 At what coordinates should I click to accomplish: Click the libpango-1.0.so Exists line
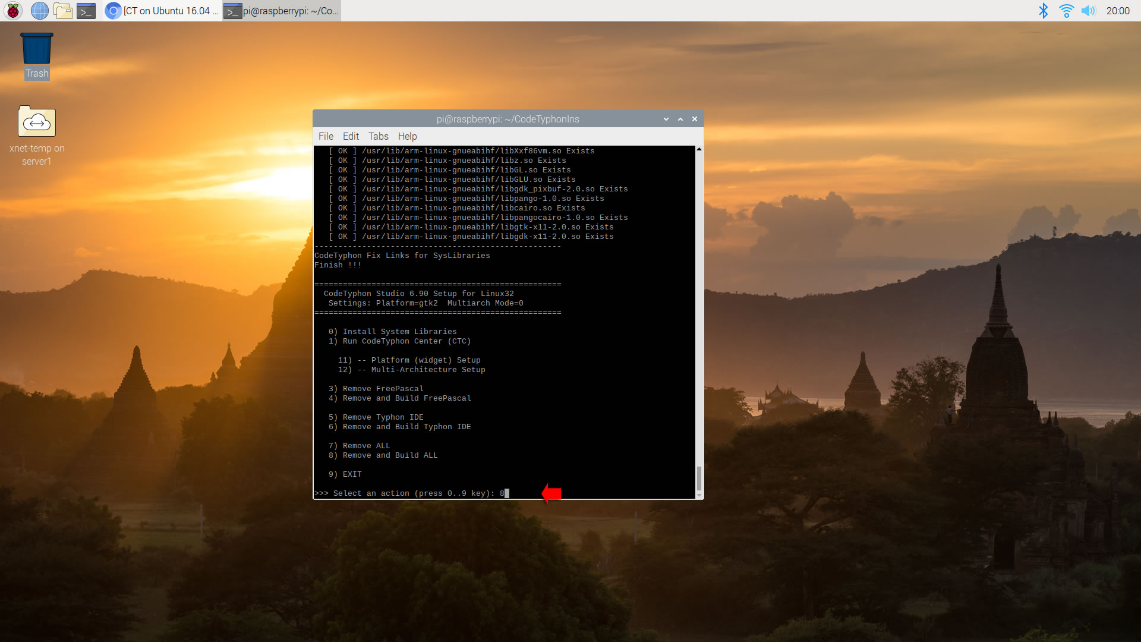coord(467,199)
